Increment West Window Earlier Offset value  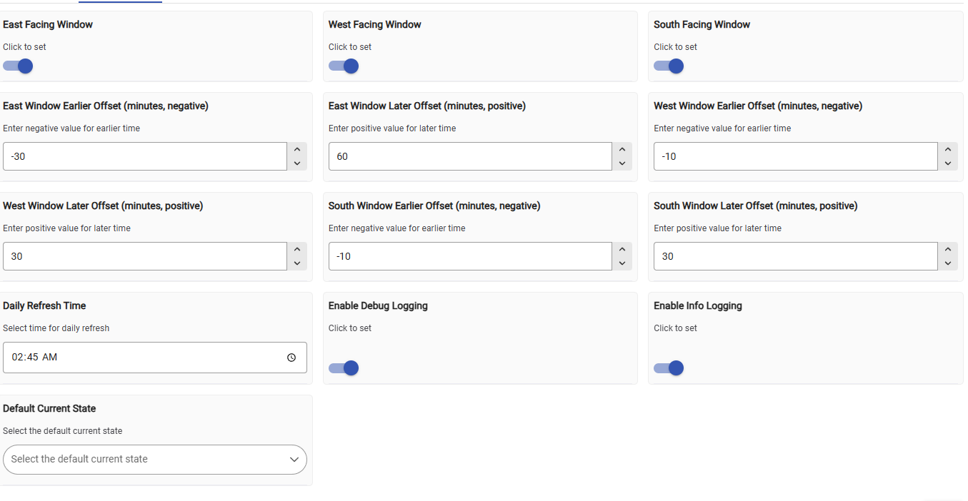[x=948, y=149]
